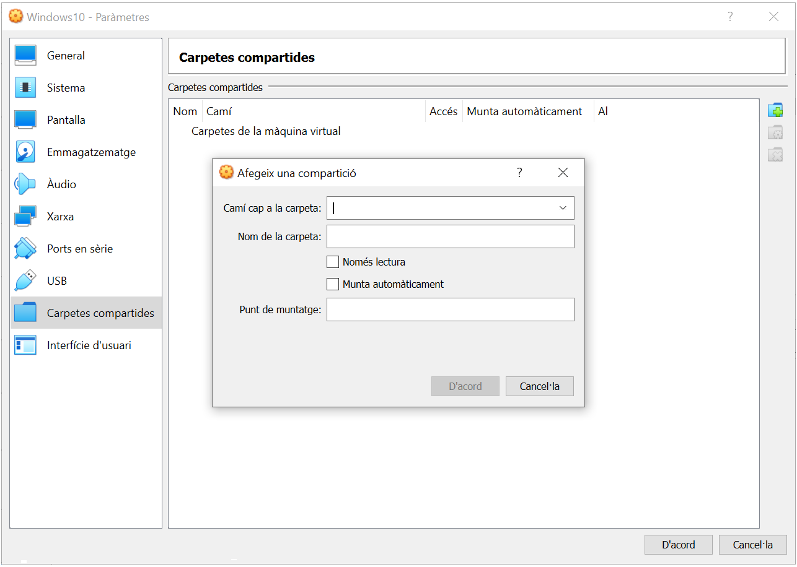Enable the Només lectura checkbox
Screen dimensions: 797x567
(333, 262)
